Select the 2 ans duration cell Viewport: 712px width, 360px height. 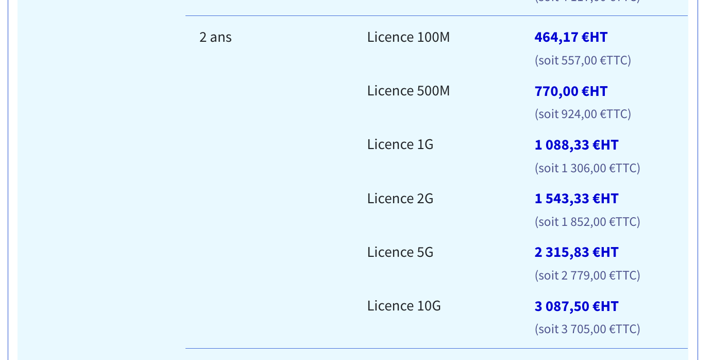point(215,37)
